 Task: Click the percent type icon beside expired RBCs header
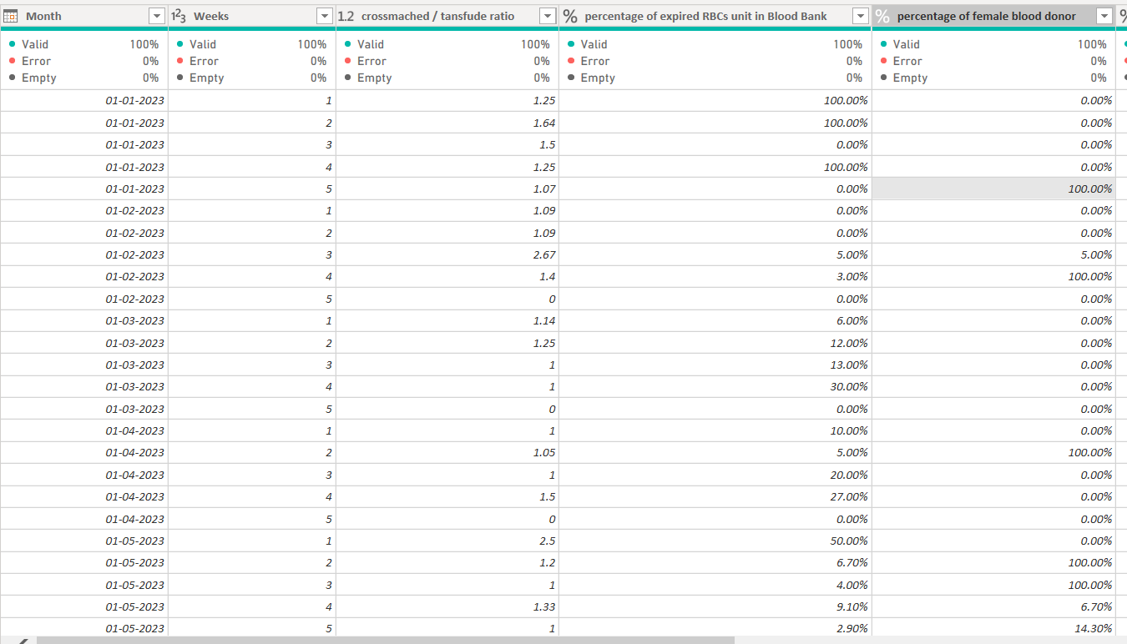(570, 16)
